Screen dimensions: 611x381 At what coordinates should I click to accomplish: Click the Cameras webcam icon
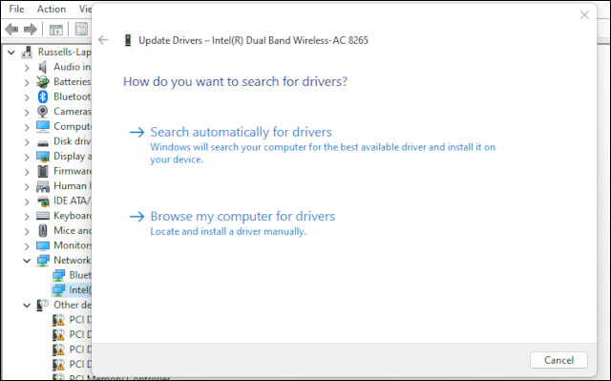pos(42,112)
